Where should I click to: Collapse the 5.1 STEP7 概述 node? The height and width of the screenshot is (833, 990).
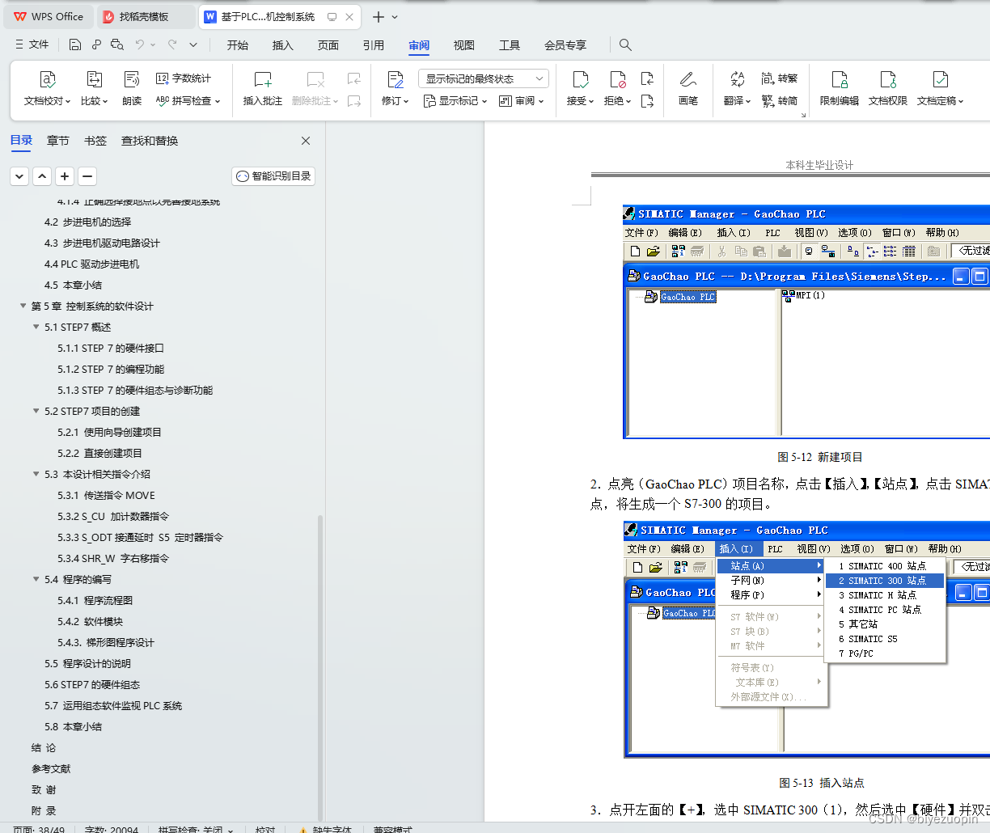click(36, 327)
